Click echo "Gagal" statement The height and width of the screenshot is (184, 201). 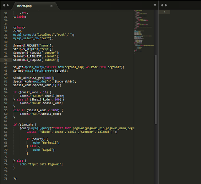[x=44, y=150]
